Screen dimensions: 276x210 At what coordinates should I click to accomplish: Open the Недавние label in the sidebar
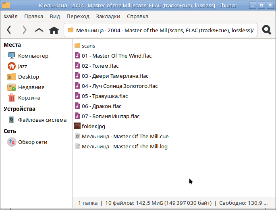click(x=31, y=87)
